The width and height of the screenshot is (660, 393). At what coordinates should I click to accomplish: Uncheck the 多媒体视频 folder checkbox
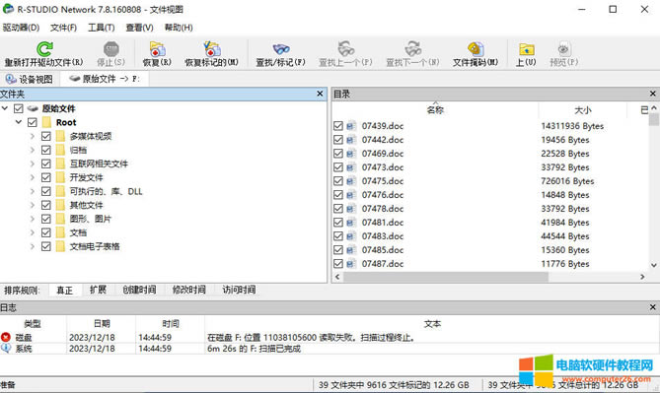(x=46, y=136)
